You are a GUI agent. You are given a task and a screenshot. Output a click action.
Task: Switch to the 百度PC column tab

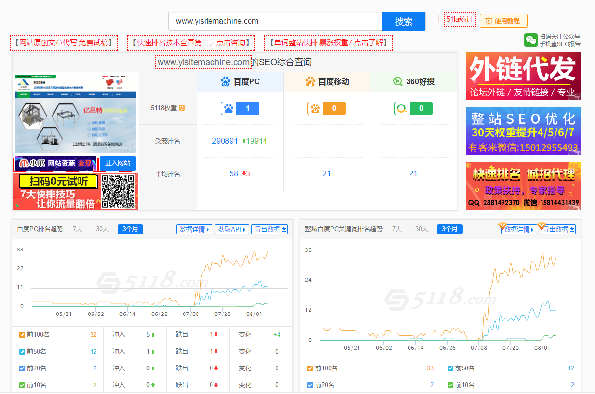(240, 81)
